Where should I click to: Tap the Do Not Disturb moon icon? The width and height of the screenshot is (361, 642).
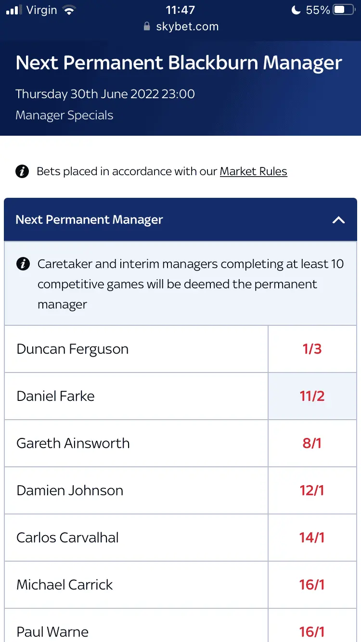pos(296,10)
